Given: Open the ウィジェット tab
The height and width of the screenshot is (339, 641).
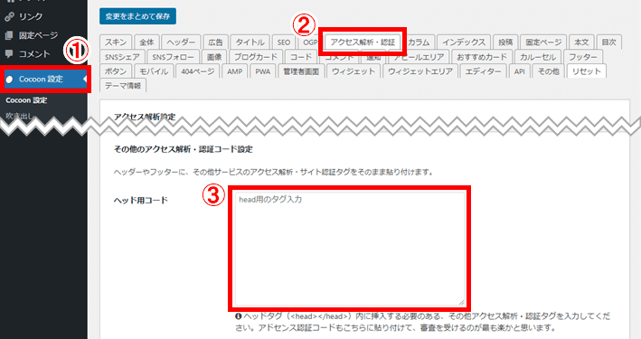Looking at the screenshot, I should (x=353, y=71).
